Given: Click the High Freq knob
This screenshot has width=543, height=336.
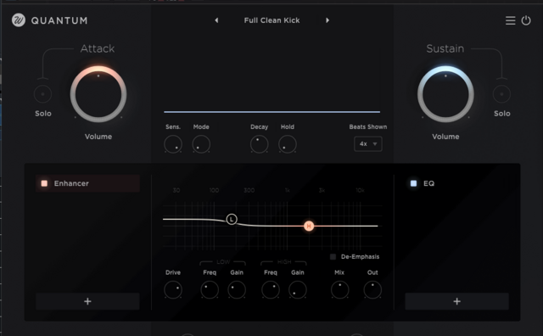Looking at the screenshot, I should 271,290.
